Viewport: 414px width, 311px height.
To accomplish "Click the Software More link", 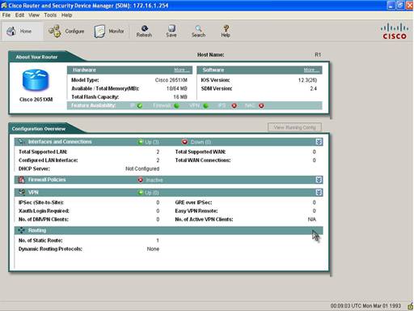I will point(311,70).
